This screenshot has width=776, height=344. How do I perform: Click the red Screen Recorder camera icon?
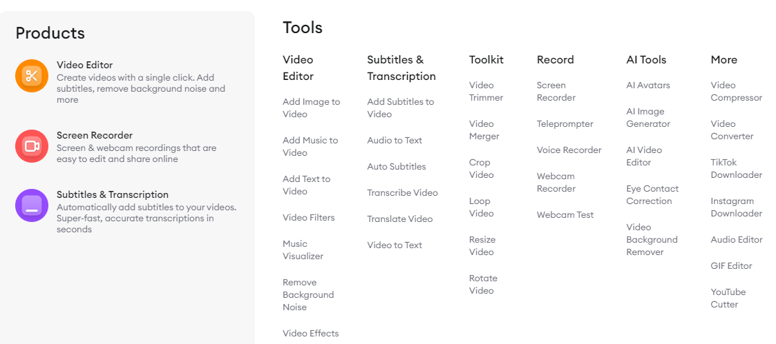point(32,146)
